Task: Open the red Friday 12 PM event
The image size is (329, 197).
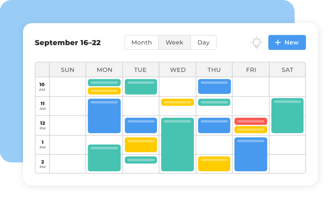Action: point(251,121)
